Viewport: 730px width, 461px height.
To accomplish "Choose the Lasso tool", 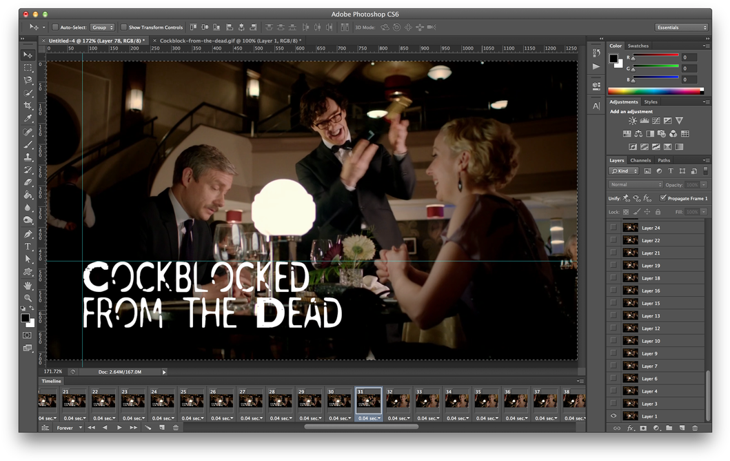I will pos(28,80).
